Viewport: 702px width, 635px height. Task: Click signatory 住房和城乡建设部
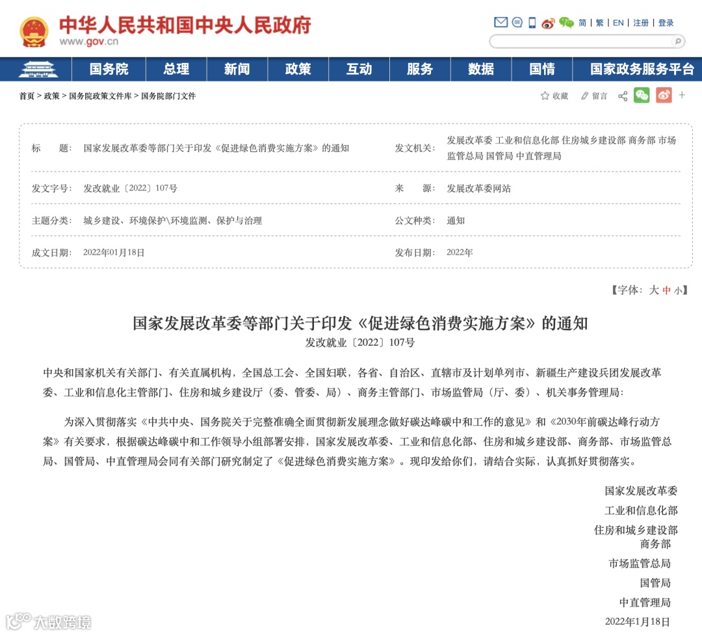click(636, 530)
